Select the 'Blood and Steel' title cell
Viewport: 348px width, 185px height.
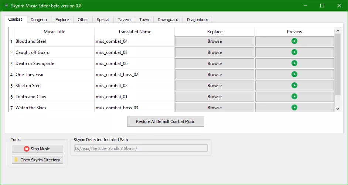pyautogui.click(x=54, y=41)
